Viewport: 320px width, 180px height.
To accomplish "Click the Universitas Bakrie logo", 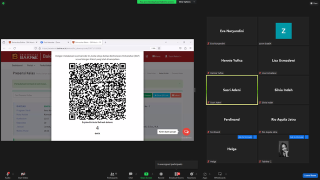I will (24, 56).
